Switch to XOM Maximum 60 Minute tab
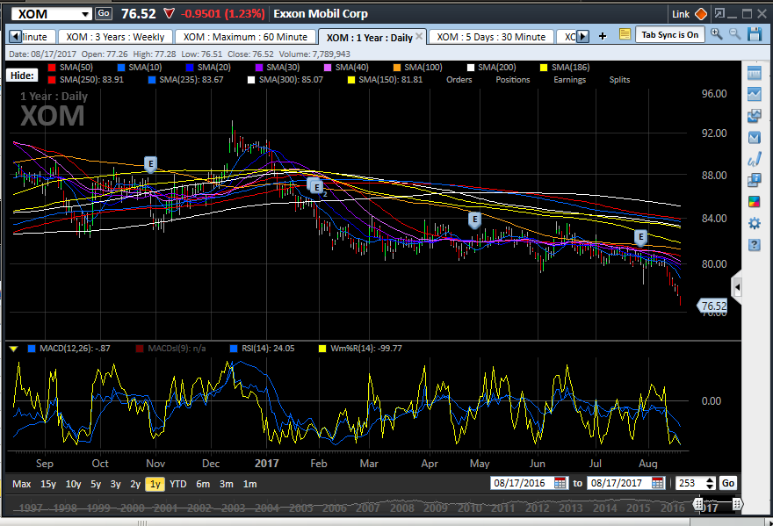Screen dimensions: 773x526 coord(245,37)
